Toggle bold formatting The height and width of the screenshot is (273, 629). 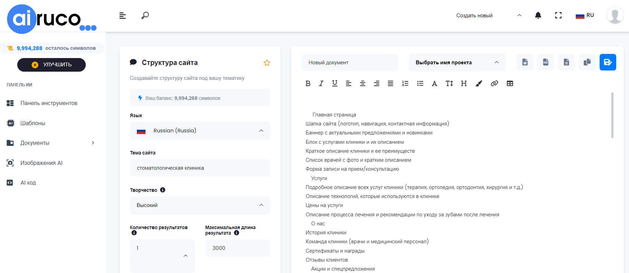tap(308, 83)
